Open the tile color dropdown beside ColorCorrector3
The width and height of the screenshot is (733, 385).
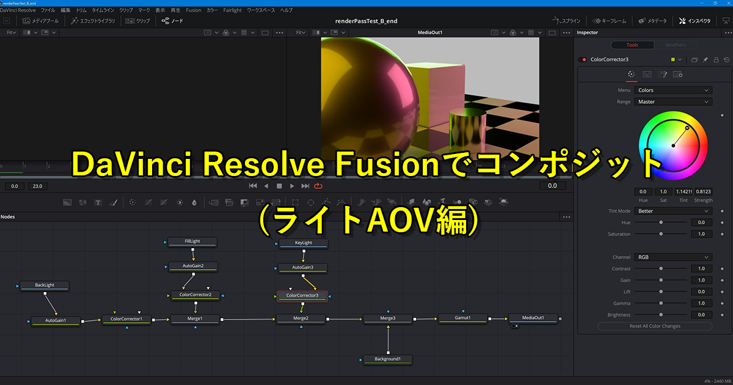coord(680,59)
